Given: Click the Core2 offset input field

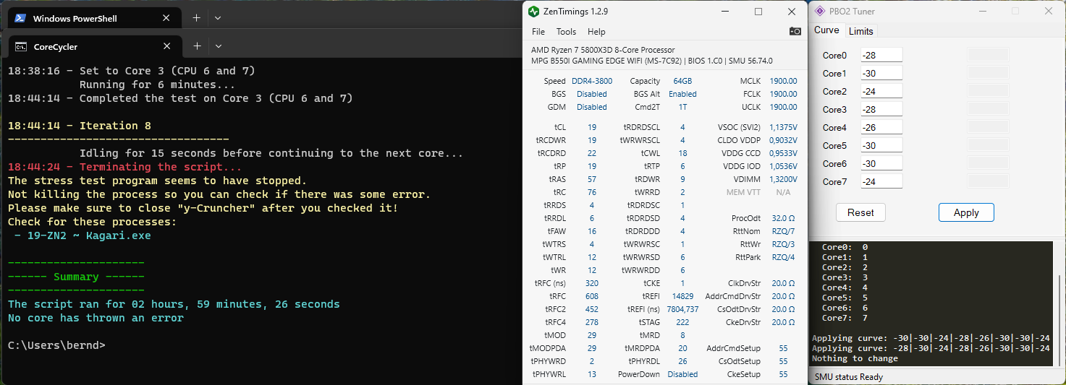Looking at the screenshot, I should [x=881, y=91].
